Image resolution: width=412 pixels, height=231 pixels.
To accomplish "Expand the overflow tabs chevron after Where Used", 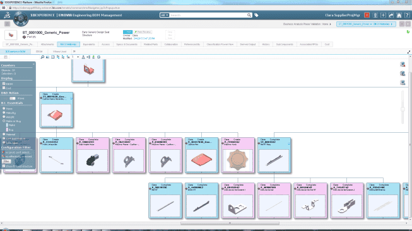I will click(74, 52).
